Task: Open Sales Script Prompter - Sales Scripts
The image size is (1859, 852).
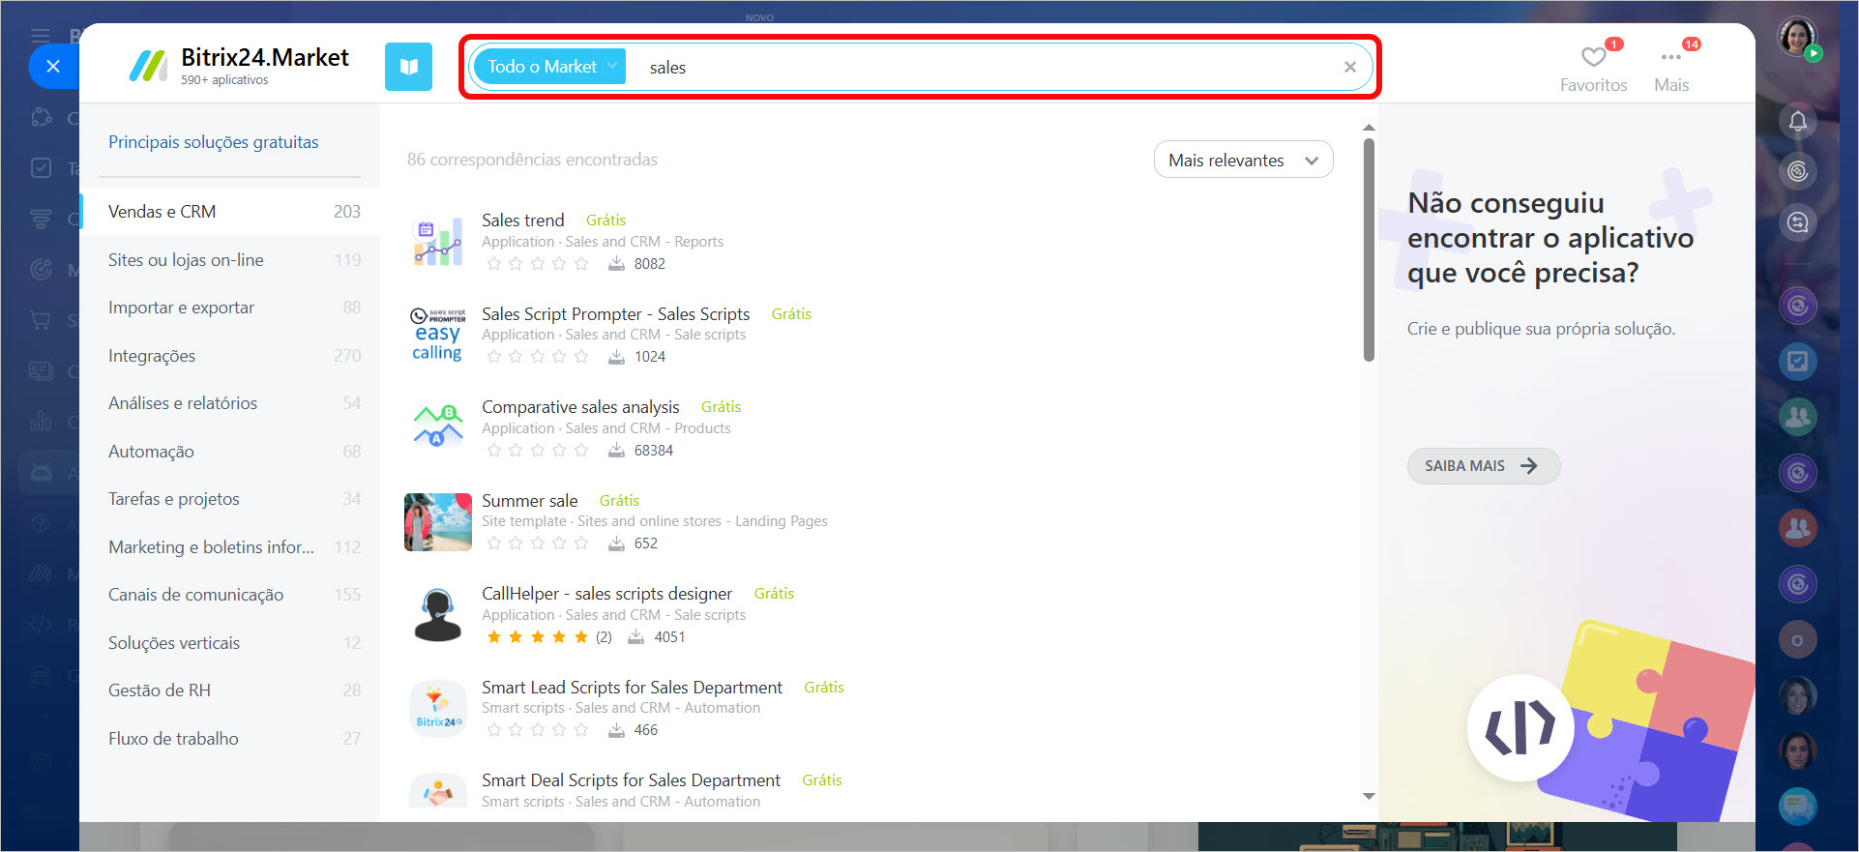Action: pos(616,314)
